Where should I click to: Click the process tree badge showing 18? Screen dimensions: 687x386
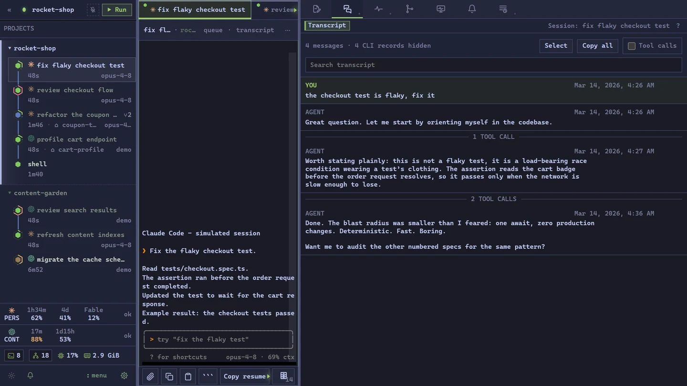pyautogui.click(x=41, y=356)
